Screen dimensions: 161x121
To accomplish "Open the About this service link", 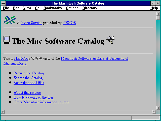I will [27, 93].
